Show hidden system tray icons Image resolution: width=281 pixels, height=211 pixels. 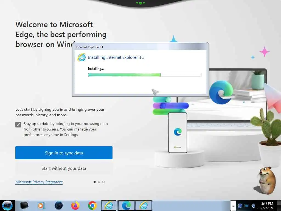[233, 206]
